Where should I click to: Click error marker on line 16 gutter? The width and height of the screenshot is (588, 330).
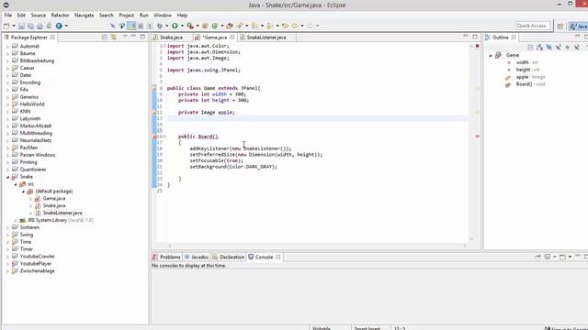tap(154, 137)
